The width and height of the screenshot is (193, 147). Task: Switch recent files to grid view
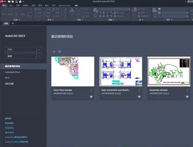(x=60, y=52)
